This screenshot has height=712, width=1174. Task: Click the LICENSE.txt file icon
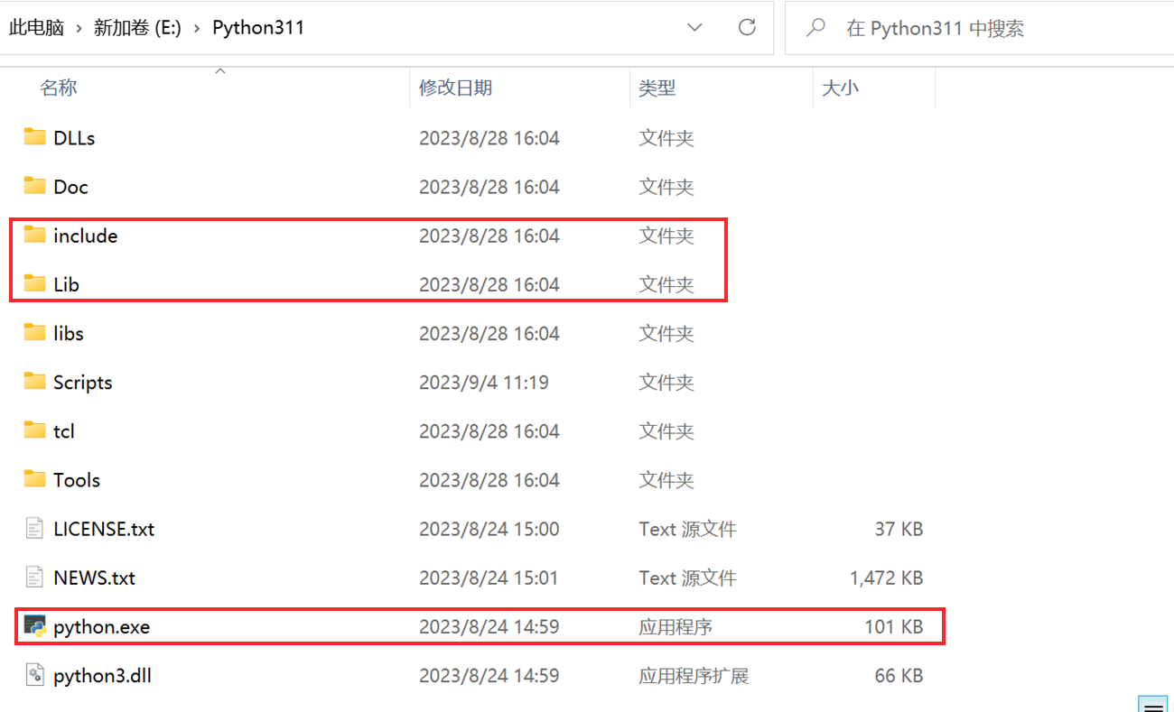click(x=34, y=528)
